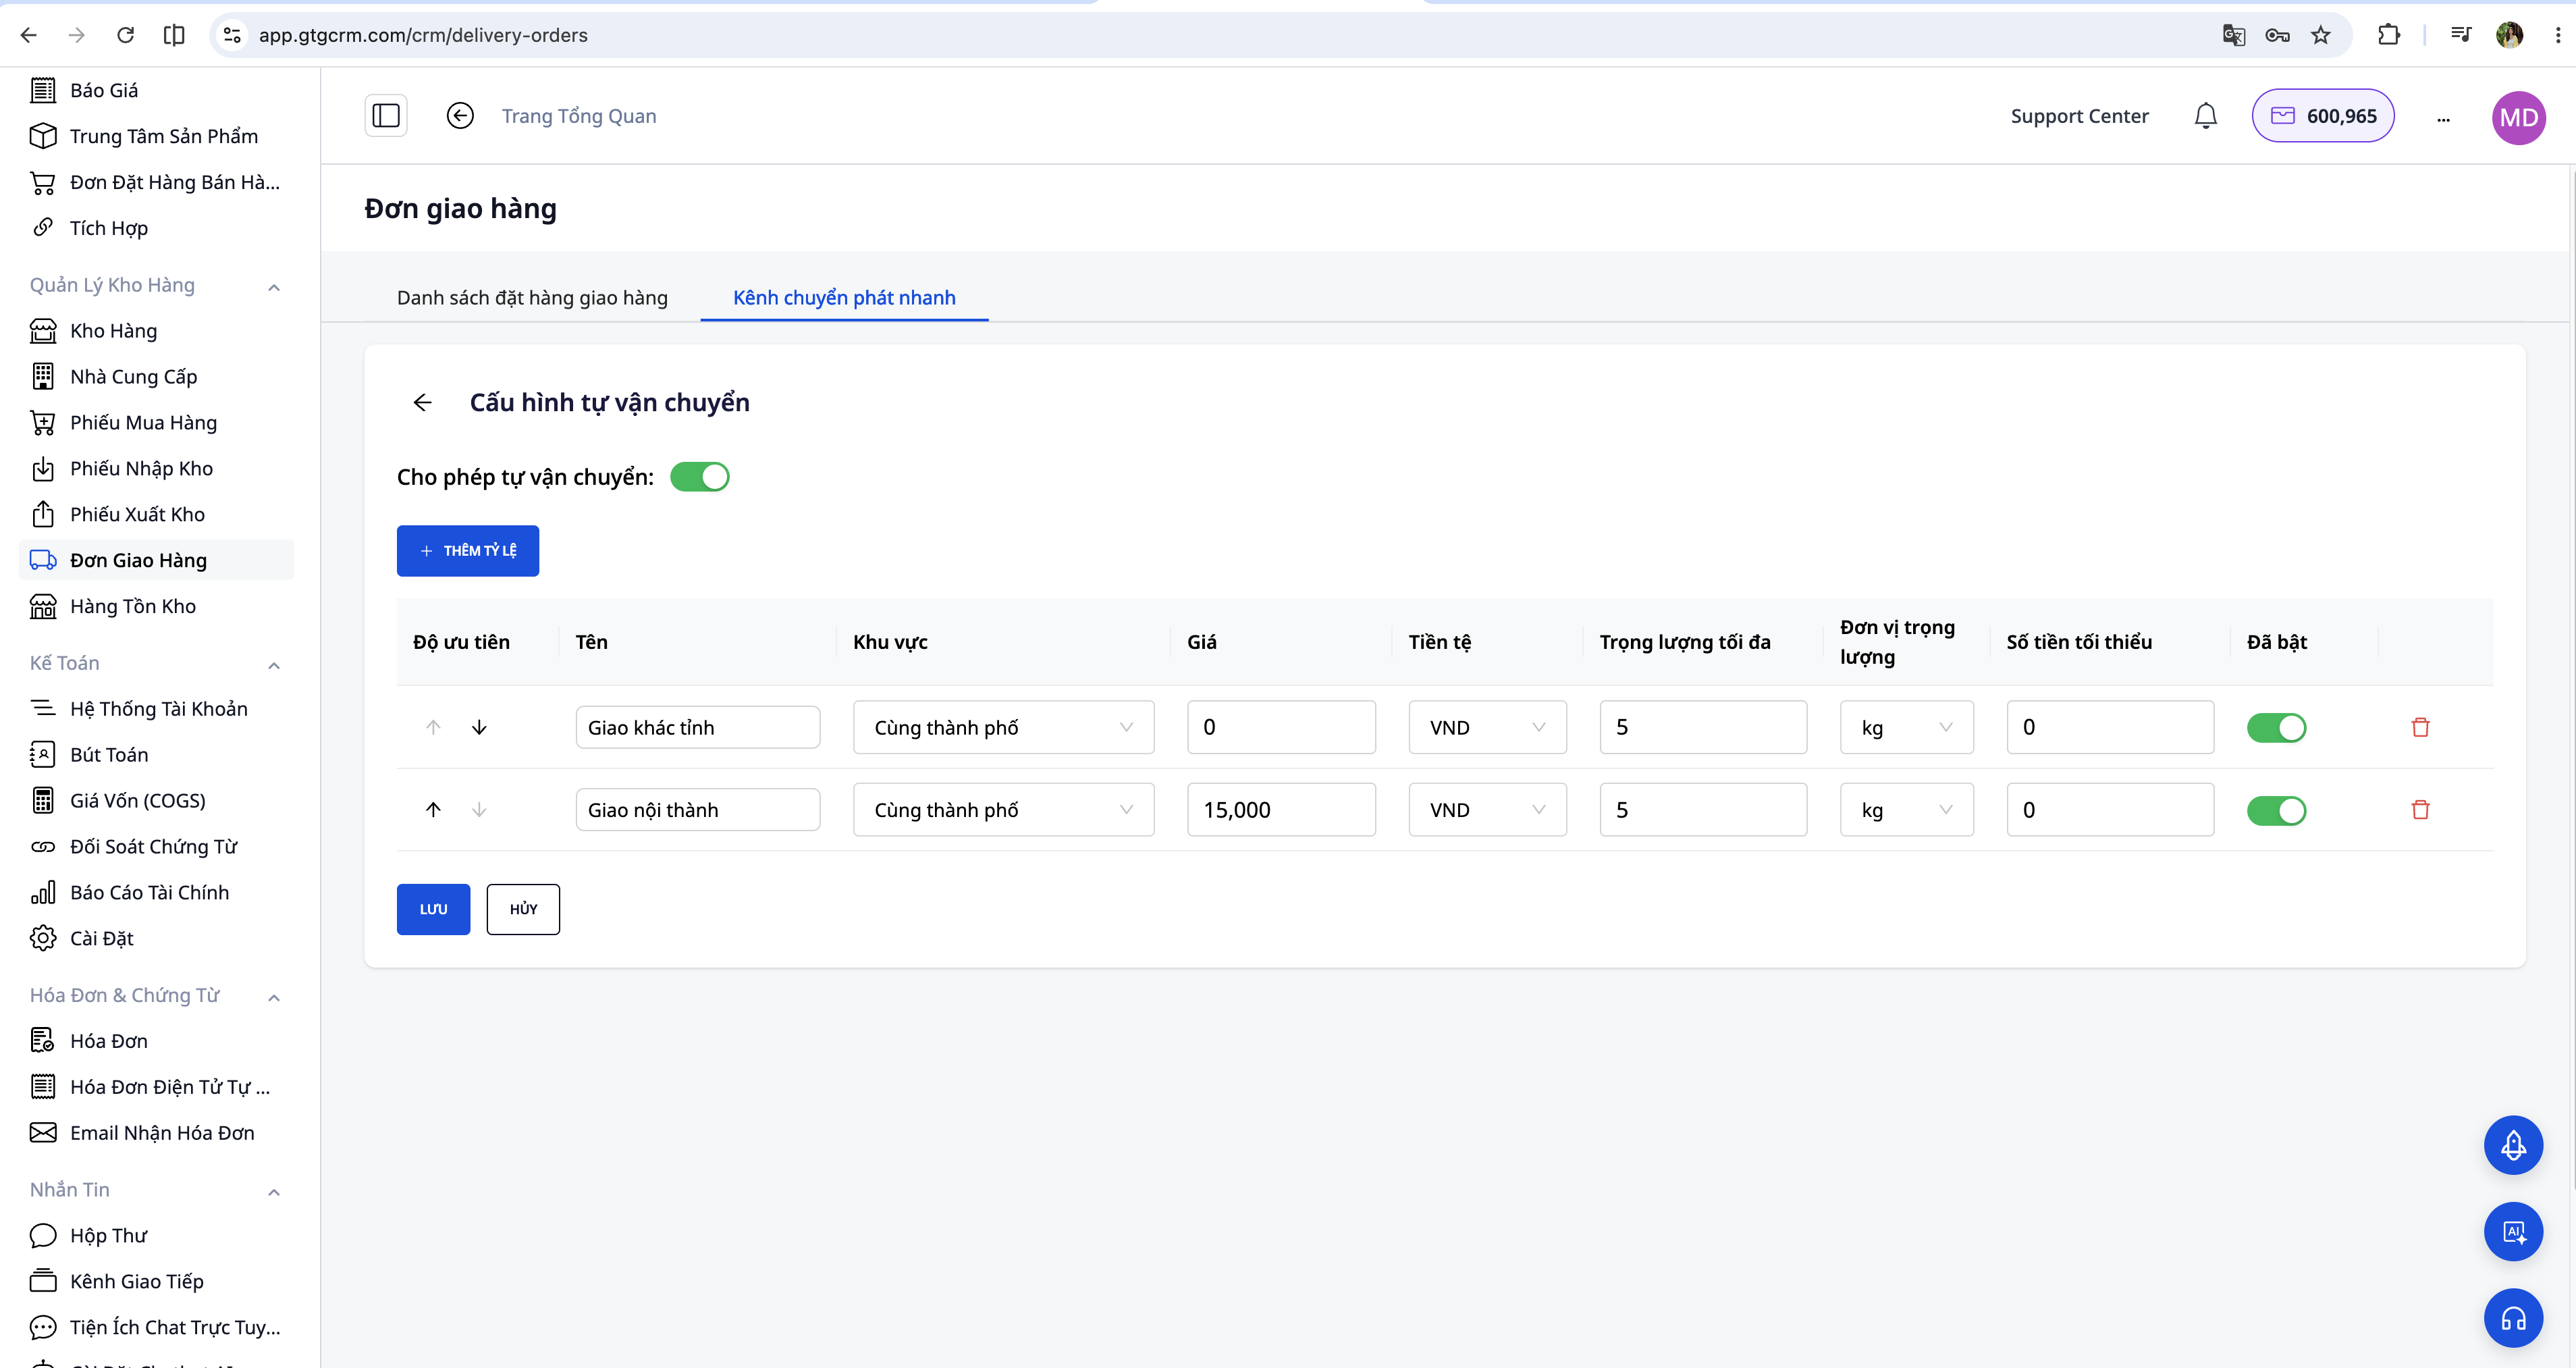Move Giao nội thành row up in priority
Image resolution: width=2576 pixels, height=1368 pixels.
433,809
